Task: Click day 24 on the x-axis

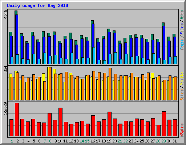Action: click(x=136, y=141)
